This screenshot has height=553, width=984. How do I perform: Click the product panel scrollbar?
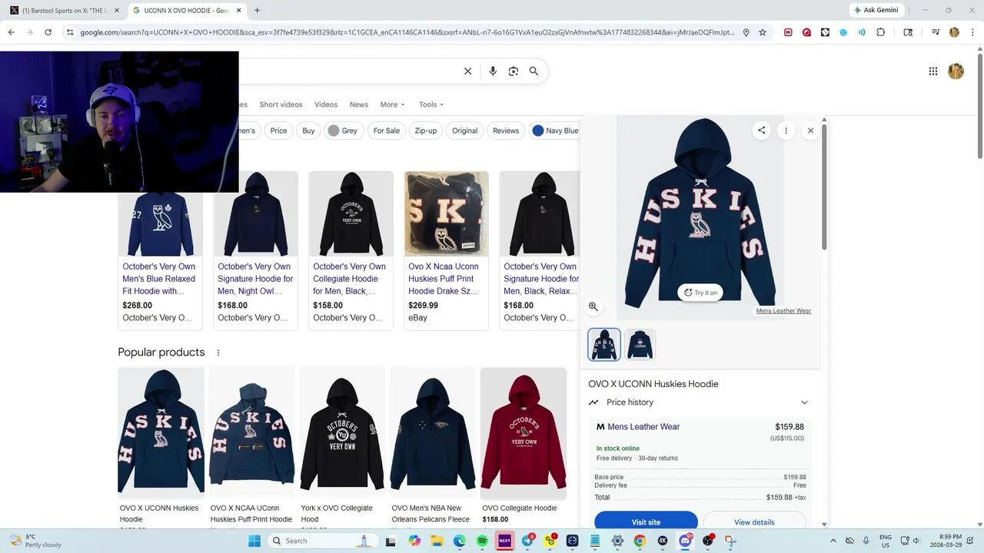coord(824,187)
